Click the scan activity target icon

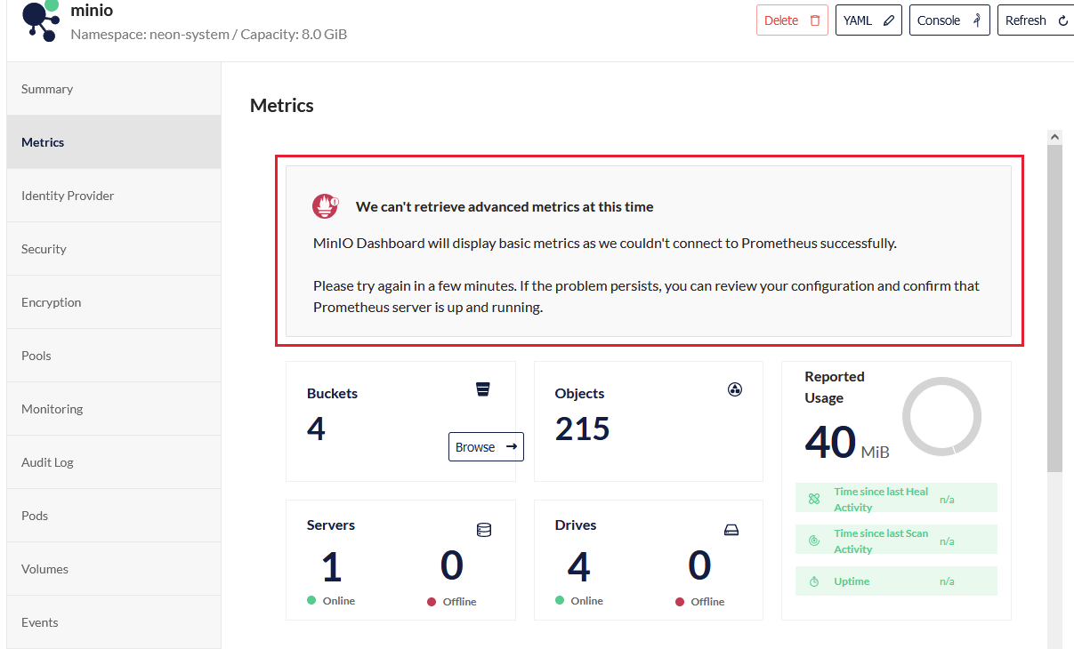point(812,540)
